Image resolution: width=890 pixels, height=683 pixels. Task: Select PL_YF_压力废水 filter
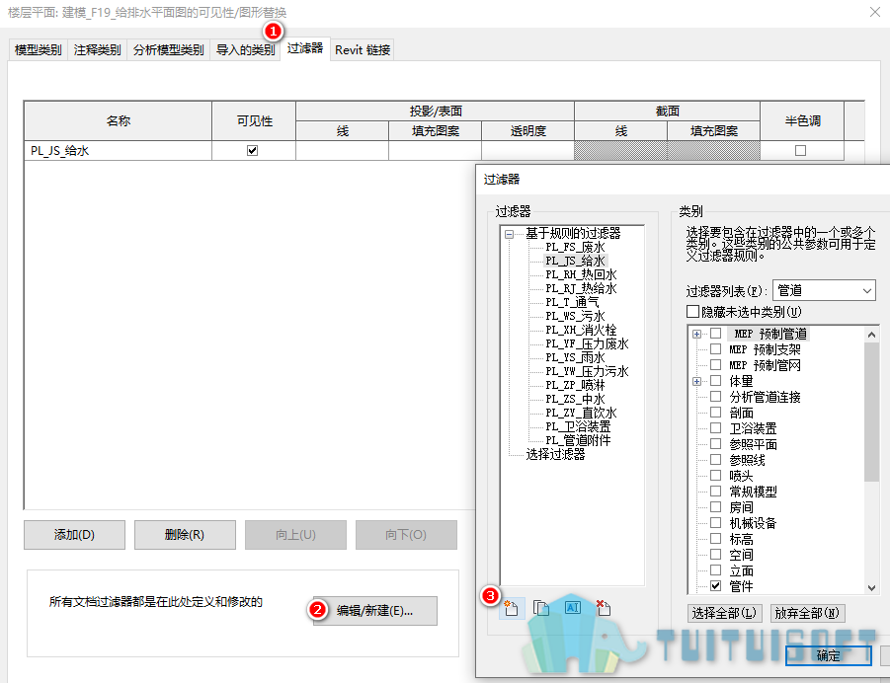[587, 343]
